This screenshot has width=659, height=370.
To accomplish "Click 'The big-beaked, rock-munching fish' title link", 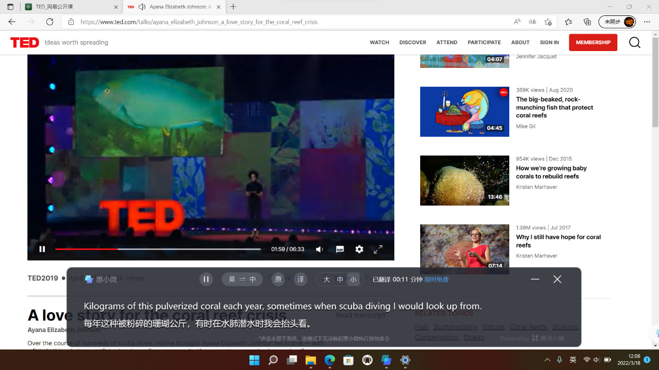I will [x=555, y=107].
